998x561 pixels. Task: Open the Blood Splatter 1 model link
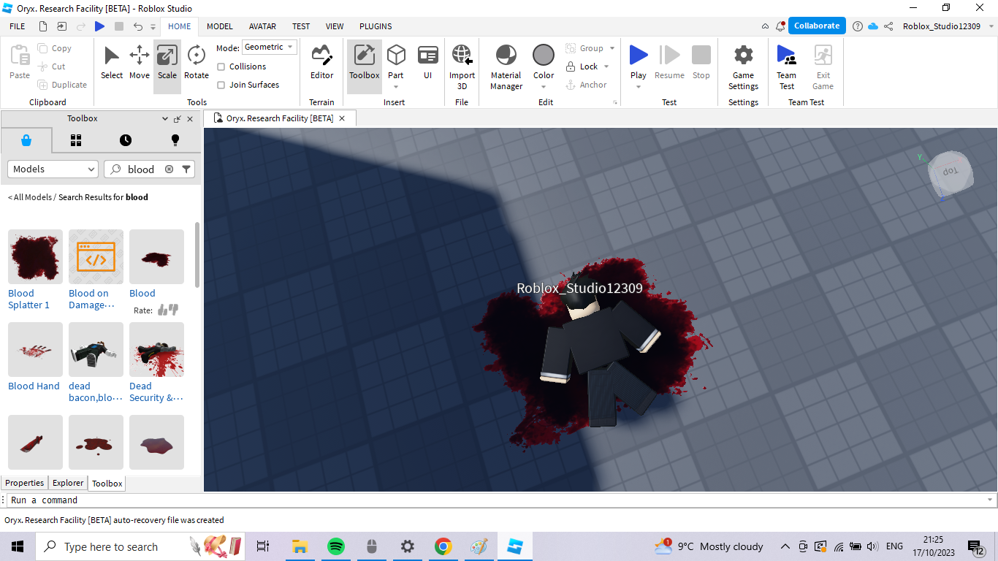29,299
